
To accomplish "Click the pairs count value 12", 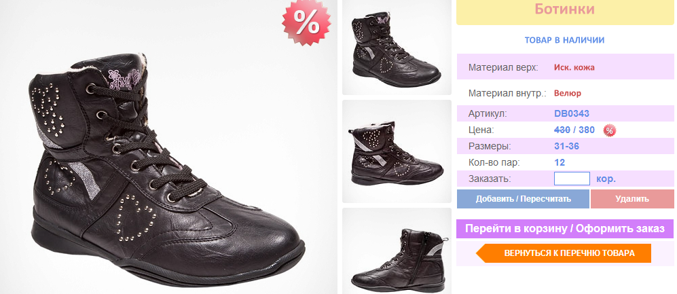I will (560, 162).
